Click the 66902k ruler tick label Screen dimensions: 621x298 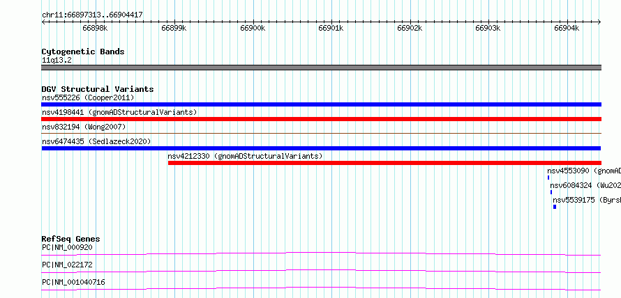click(410, 28)
